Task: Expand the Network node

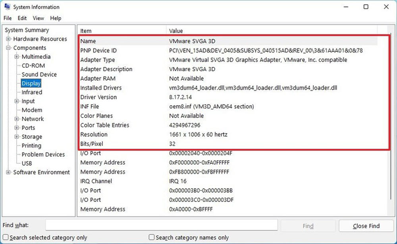Action: click(17, 119)
